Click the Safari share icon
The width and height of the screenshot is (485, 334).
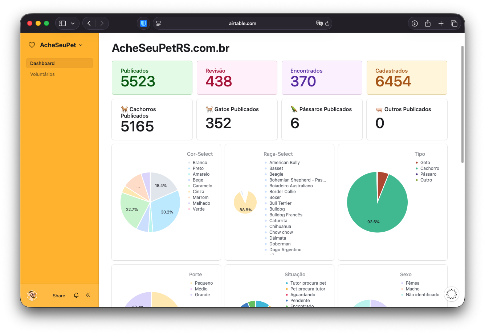[428, 23]
